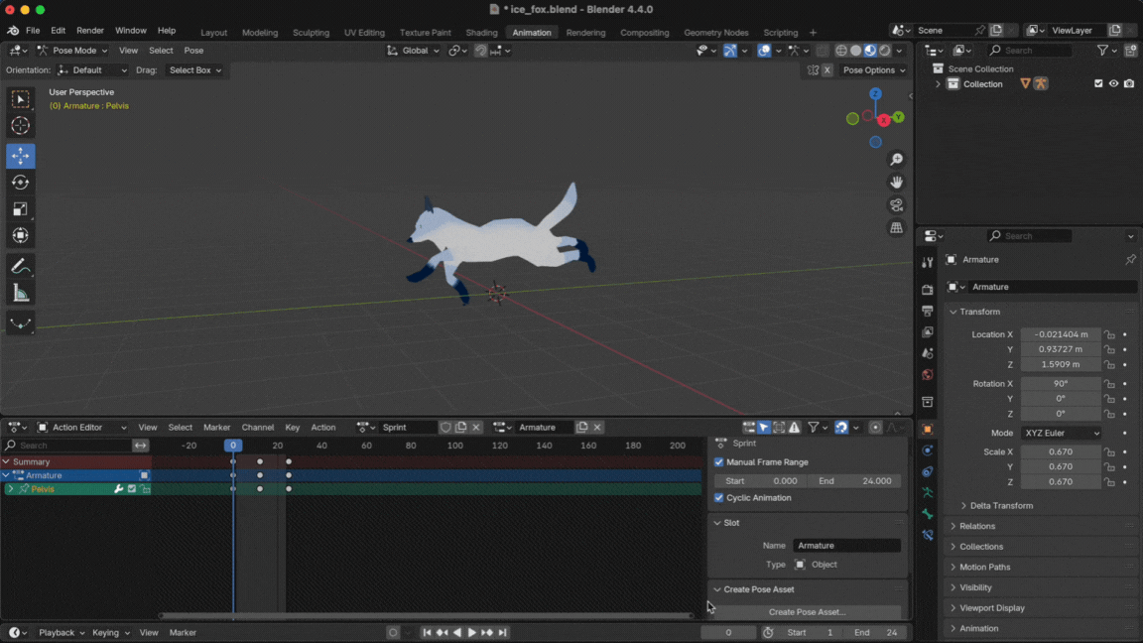Screen dimensions: 1143x643
Task: Open the XYZ Euler rotation mode dropdown
Action: tap(1061, 433)
